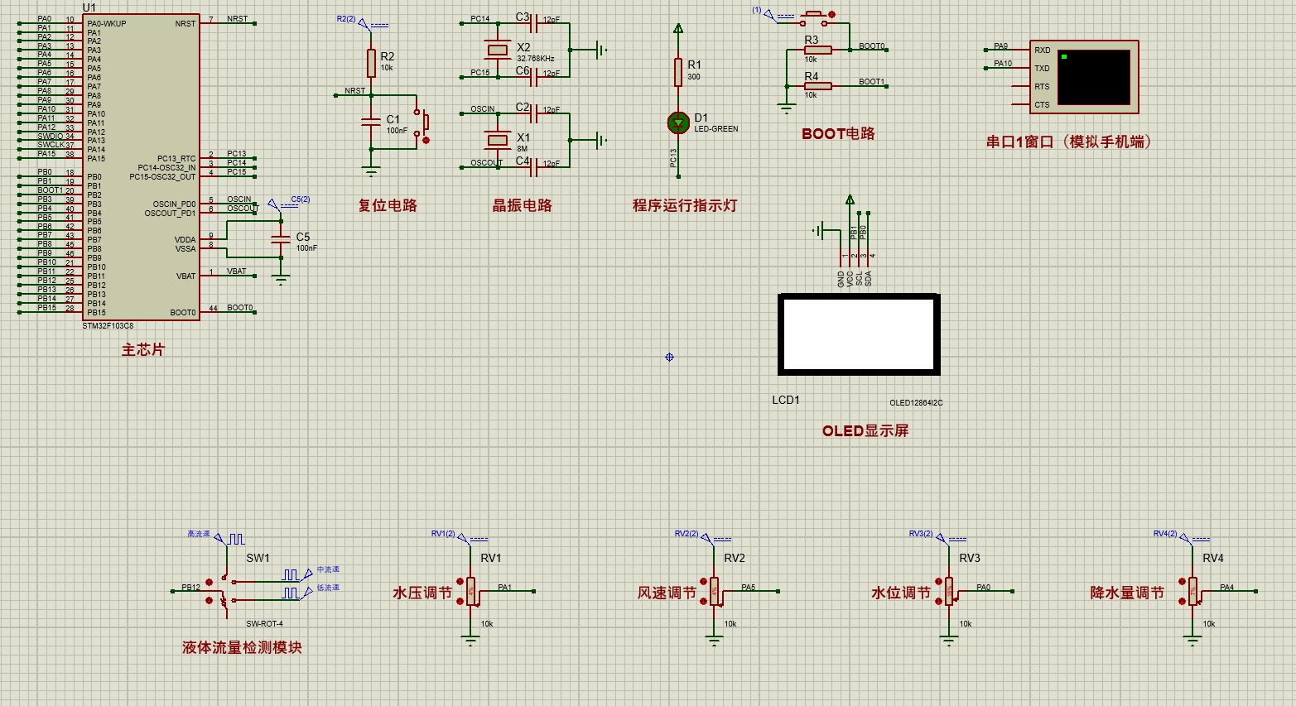Click the 'OLED12864I2C' part label
Image resolution: width=1296 pixels, height=706 pixels.
click(916, 403)
